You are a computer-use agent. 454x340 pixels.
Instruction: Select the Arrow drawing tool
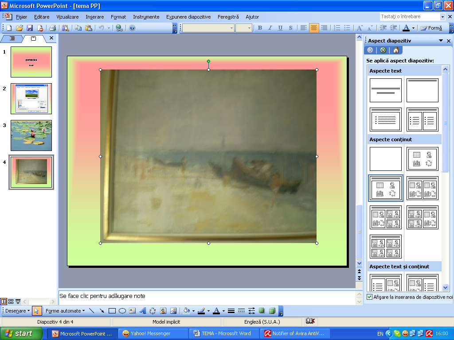click(x=102, y=311)
